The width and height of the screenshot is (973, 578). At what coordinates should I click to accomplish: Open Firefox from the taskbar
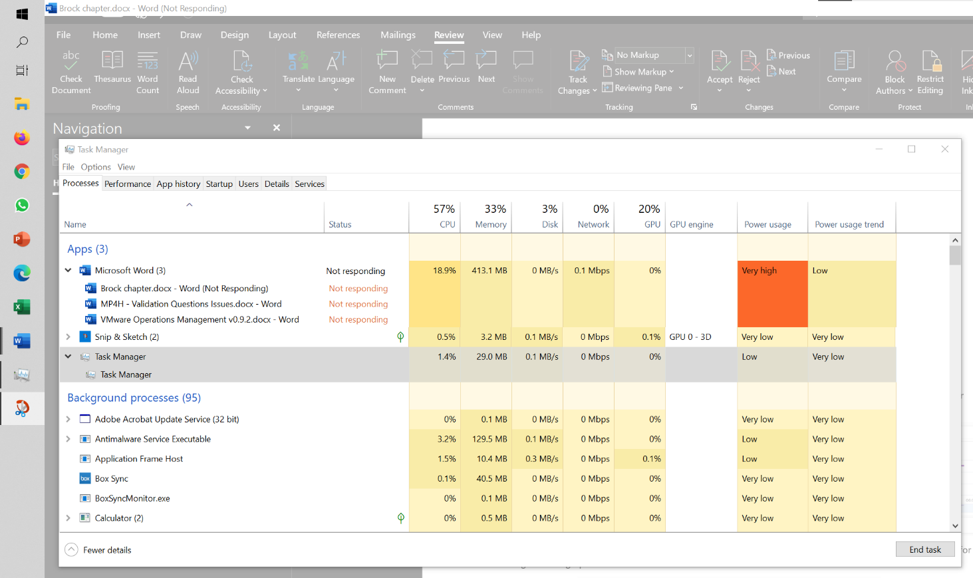point(22,138)
